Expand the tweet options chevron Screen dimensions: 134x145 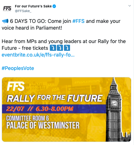(130, 6)
